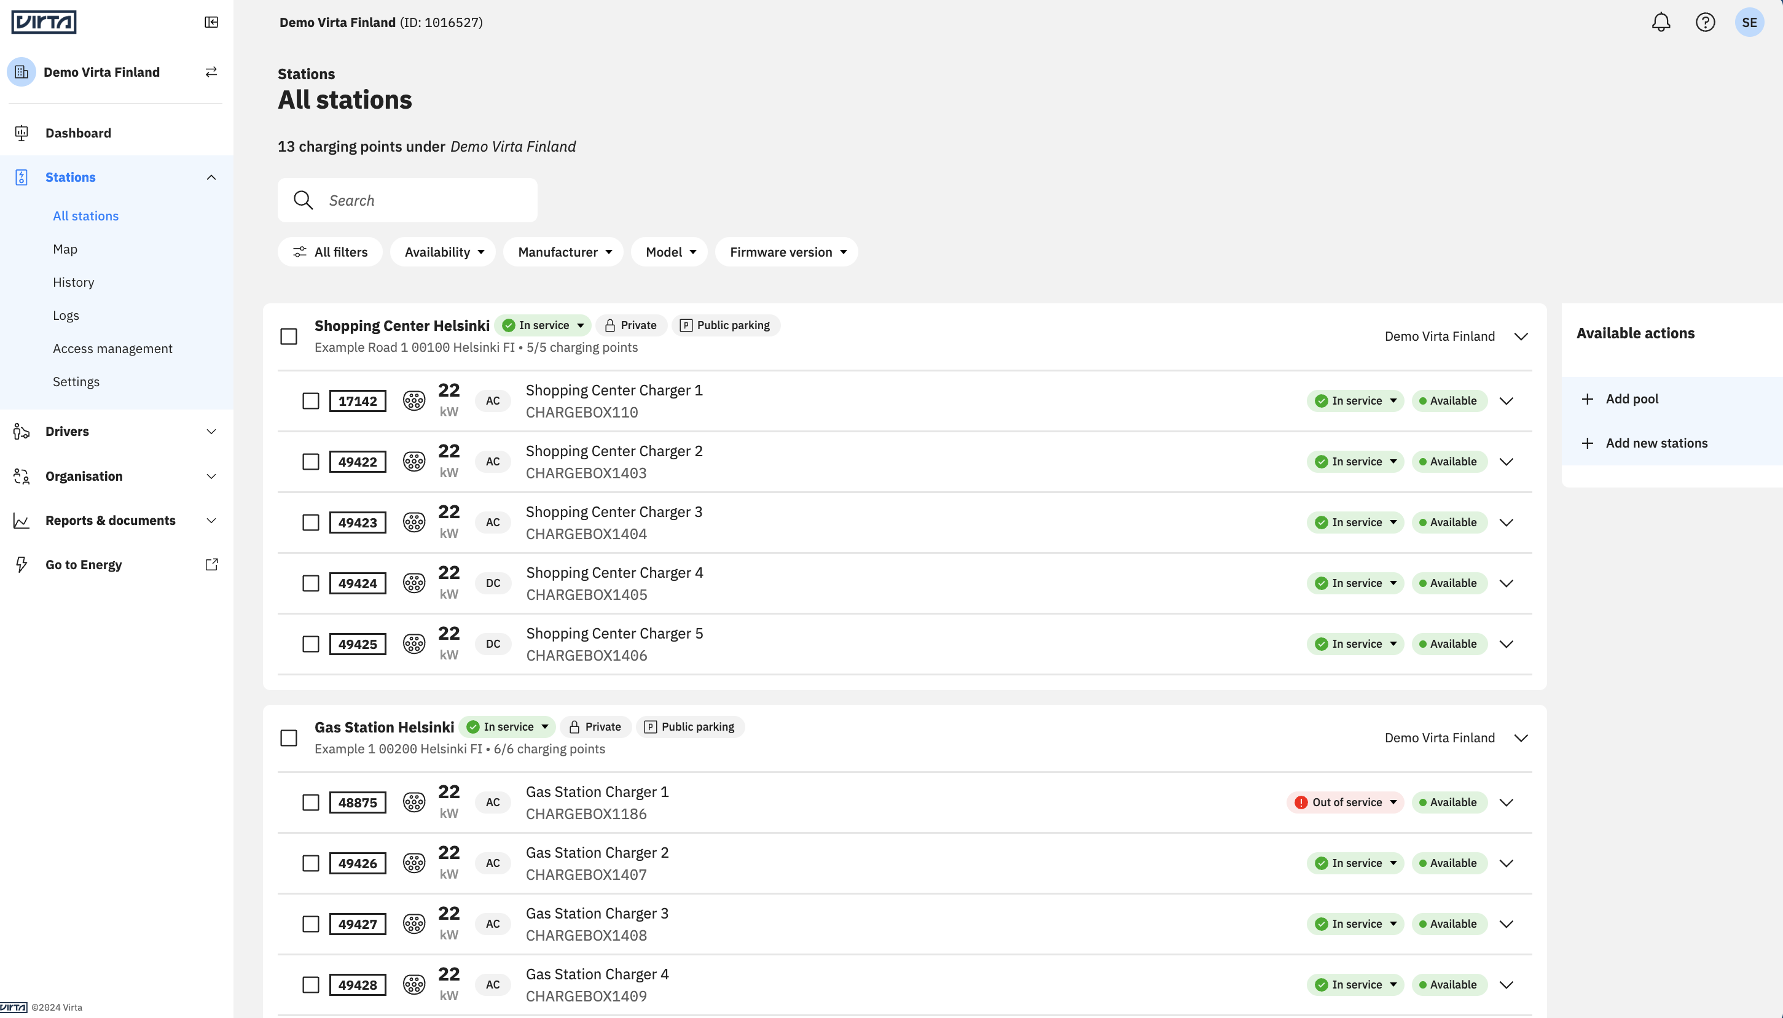Open Shopping Center Helsinki In service status dropdown
The height and width of the screenshot is (1018, 1783).
(544, 325)
